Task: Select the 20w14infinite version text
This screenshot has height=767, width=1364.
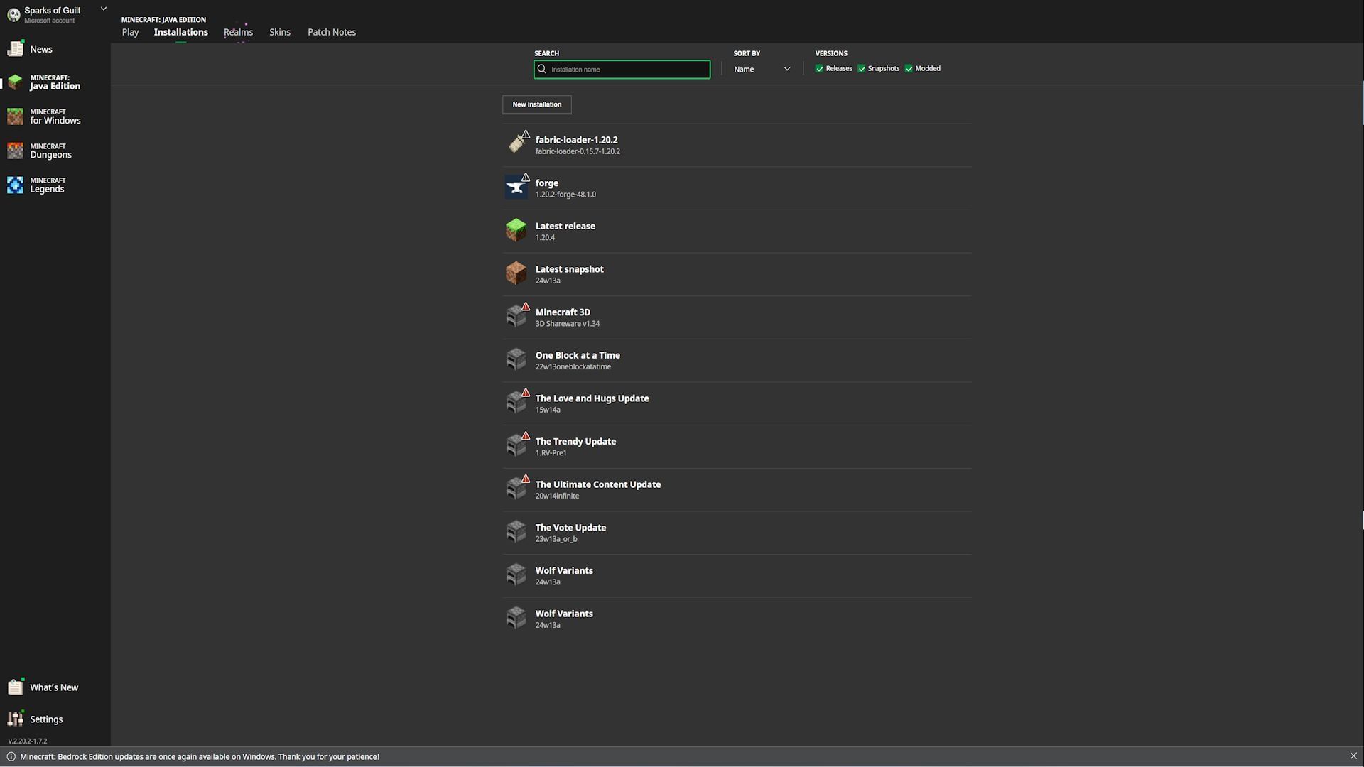Action: coord(557,496)
